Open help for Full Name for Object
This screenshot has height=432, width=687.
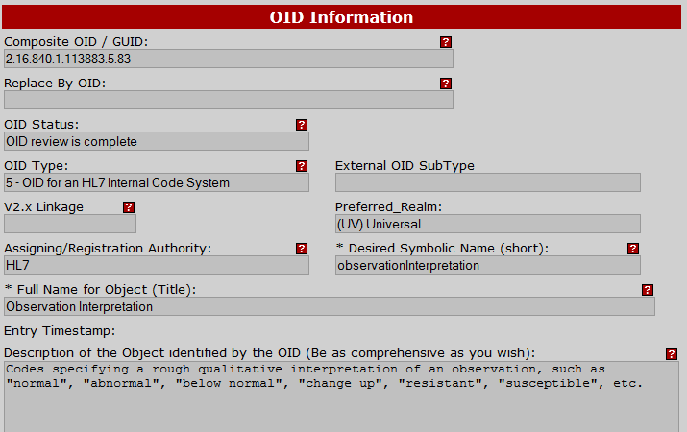(x=648, y=290)
